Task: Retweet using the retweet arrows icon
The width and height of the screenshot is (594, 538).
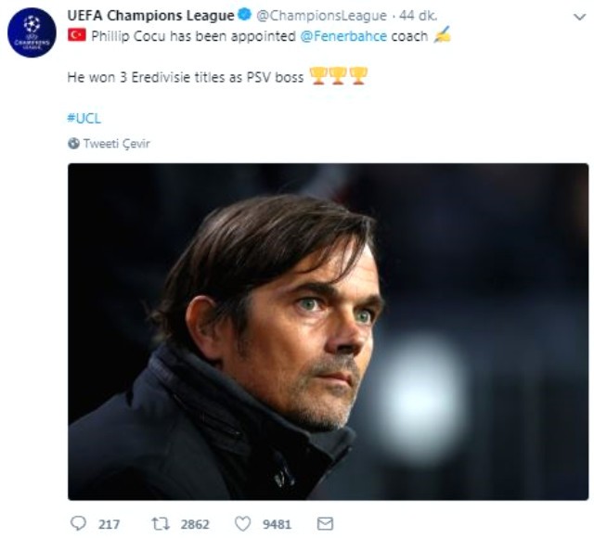Action: pos(160,524)
